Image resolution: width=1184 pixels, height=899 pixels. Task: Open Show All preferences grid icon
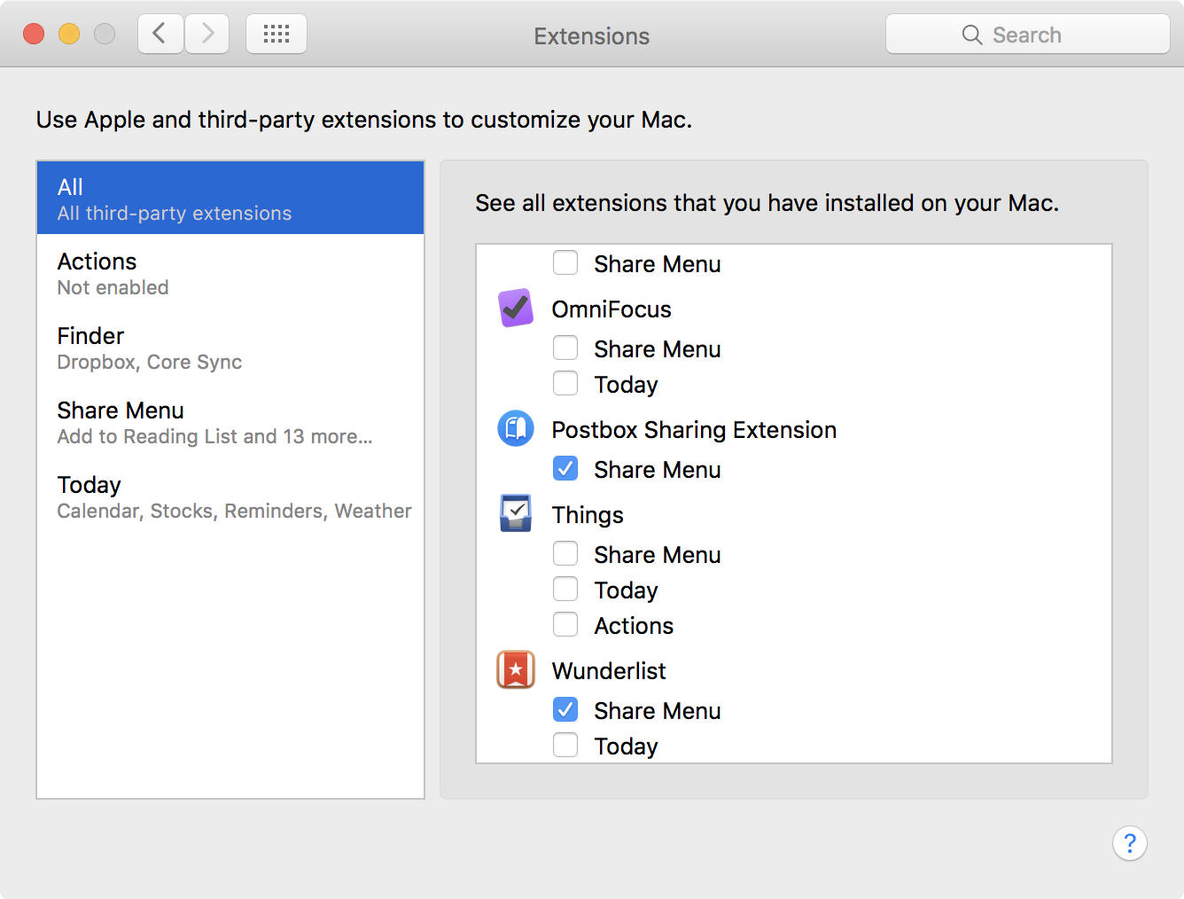276,33
